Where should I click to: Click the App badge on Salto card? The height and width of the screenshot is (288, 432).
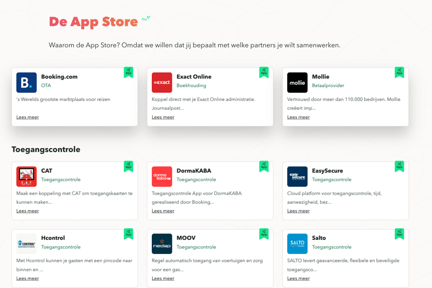(399, 234)
